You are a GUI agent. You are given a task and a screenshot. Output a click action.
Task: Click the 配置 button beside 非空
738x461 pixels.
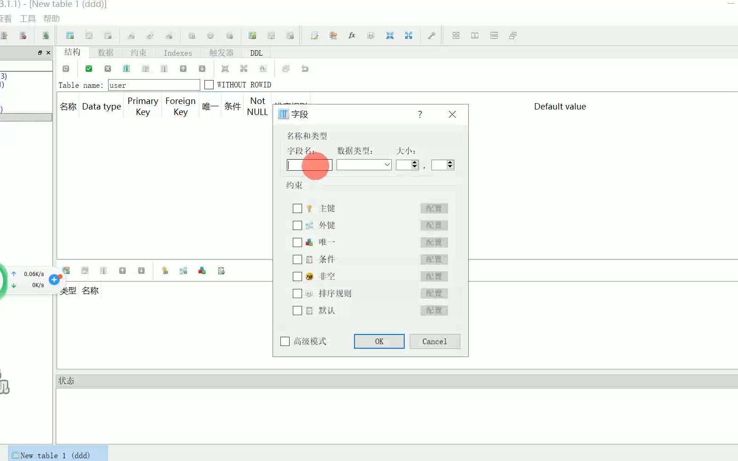point(434,277)
